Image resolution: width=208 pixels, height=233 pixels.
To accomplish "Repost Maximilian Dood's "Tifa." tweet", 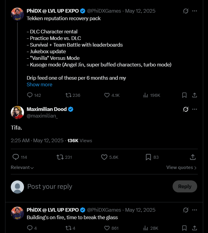I will coord(60,157).
